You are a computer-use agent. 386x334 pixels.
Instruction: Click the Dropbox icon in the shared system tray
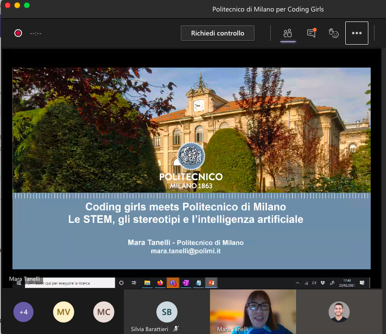[x=323, y=283]
